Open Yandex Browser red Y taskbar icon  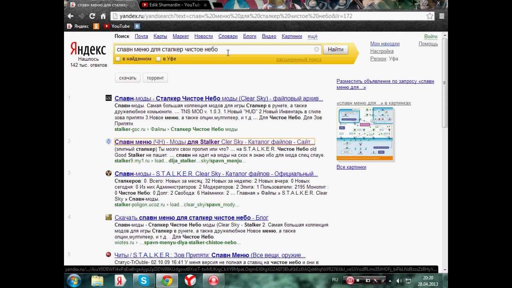(190, 281)
